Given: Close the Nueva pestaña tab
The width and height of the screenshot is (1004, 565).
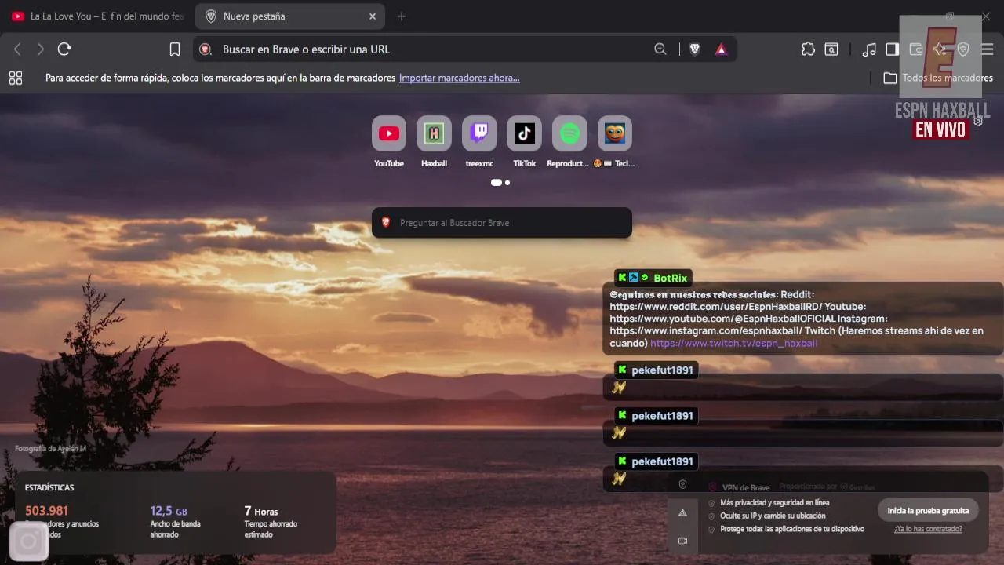Looking at the screenshot, I should 373,16.
